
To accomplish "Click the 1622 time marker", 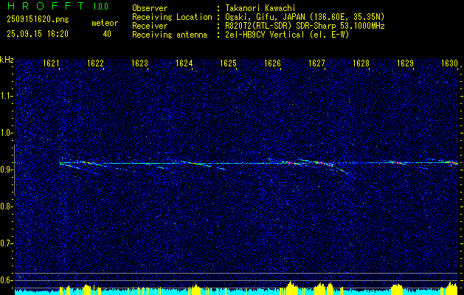I will pos(95,63).
